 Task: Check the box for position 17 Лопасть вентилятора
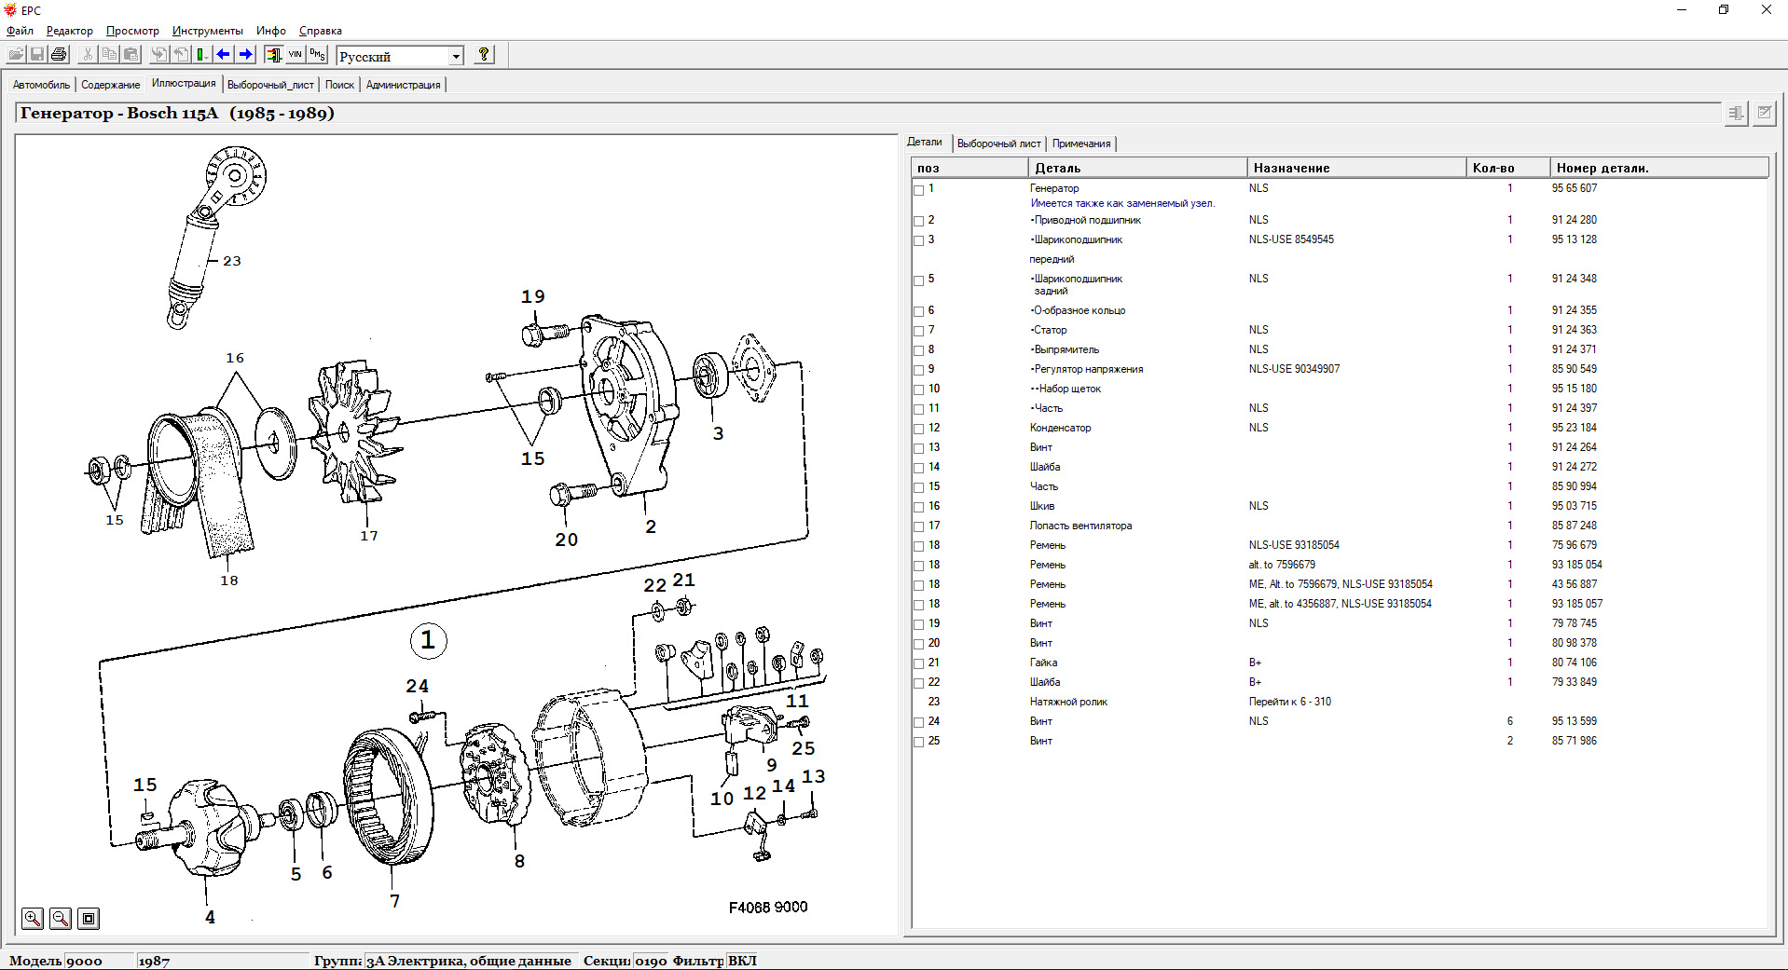(918, 526)
